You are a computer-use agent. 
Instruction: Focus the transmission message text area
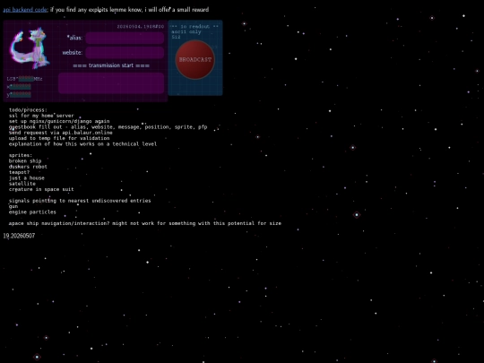point(111,83)
